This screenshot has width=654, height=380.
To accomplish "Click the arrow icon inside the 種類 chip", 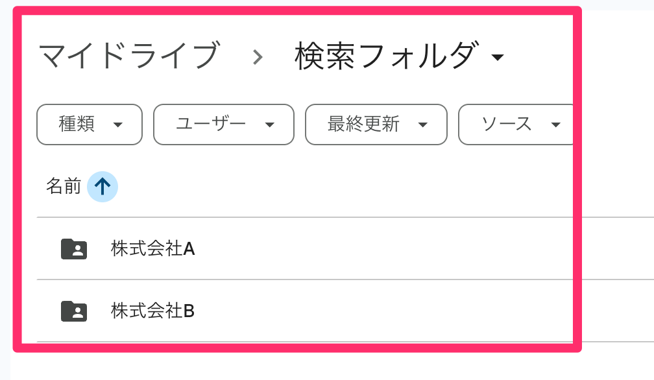I will [x=118, y=125].
